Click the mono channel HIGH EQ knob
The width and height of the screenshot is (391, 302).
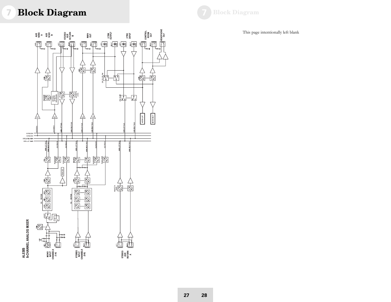click(x=48, y=192)
